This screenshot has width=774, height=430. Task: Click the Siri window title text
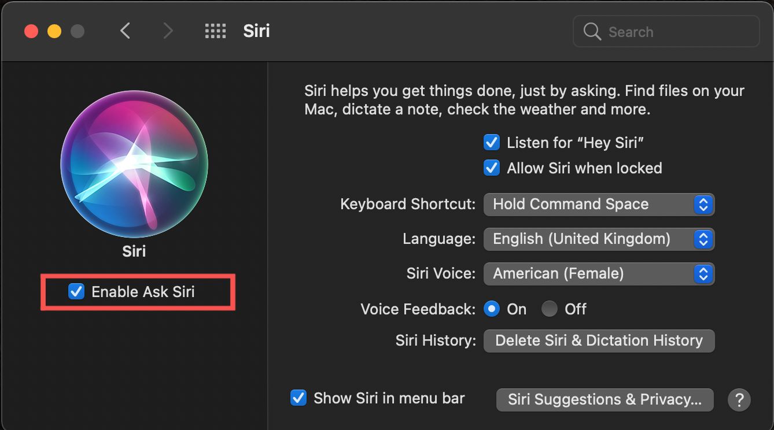tap(256, 31)
